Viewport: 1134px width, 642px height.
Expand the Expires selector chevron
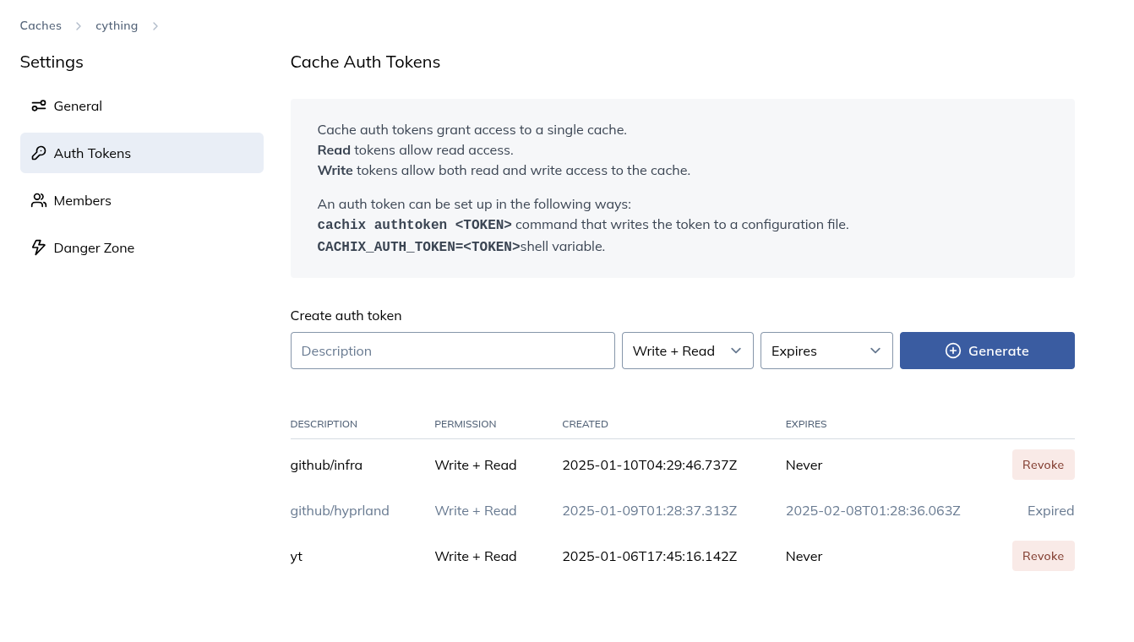pyautogui.click(x=875, y=351)
